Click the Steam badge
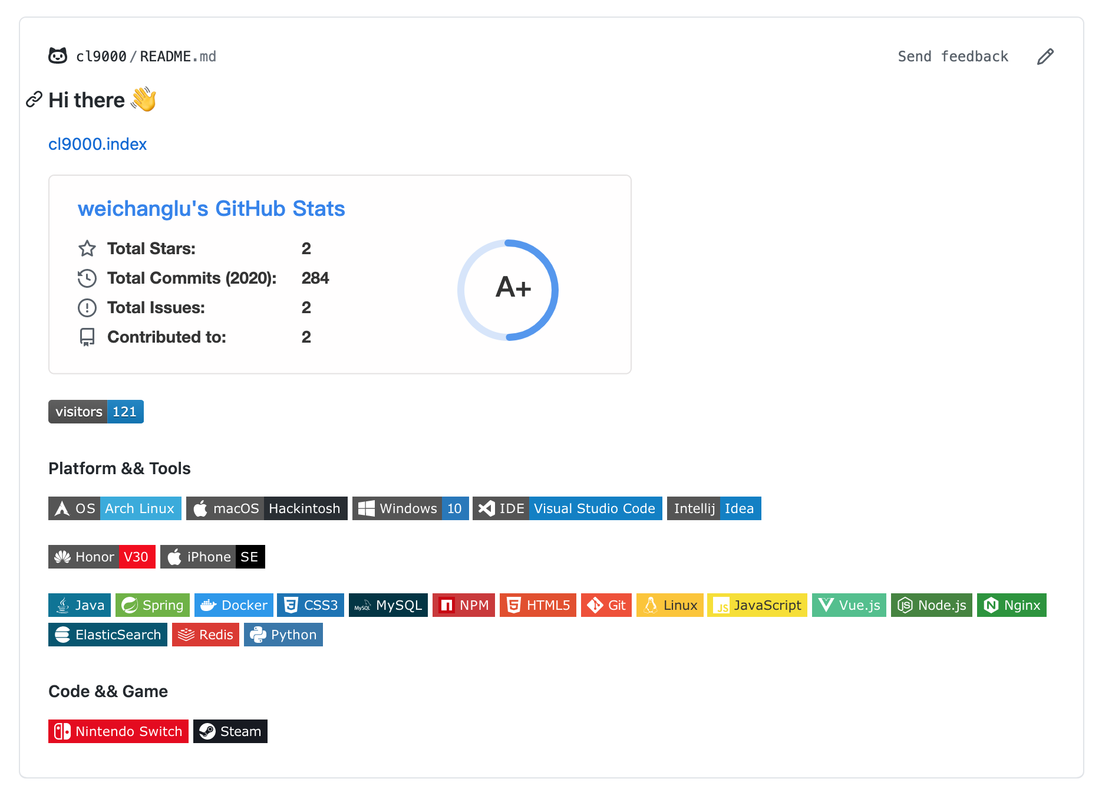This screenshot has width=1102, height=795. [x=230, y=731]
